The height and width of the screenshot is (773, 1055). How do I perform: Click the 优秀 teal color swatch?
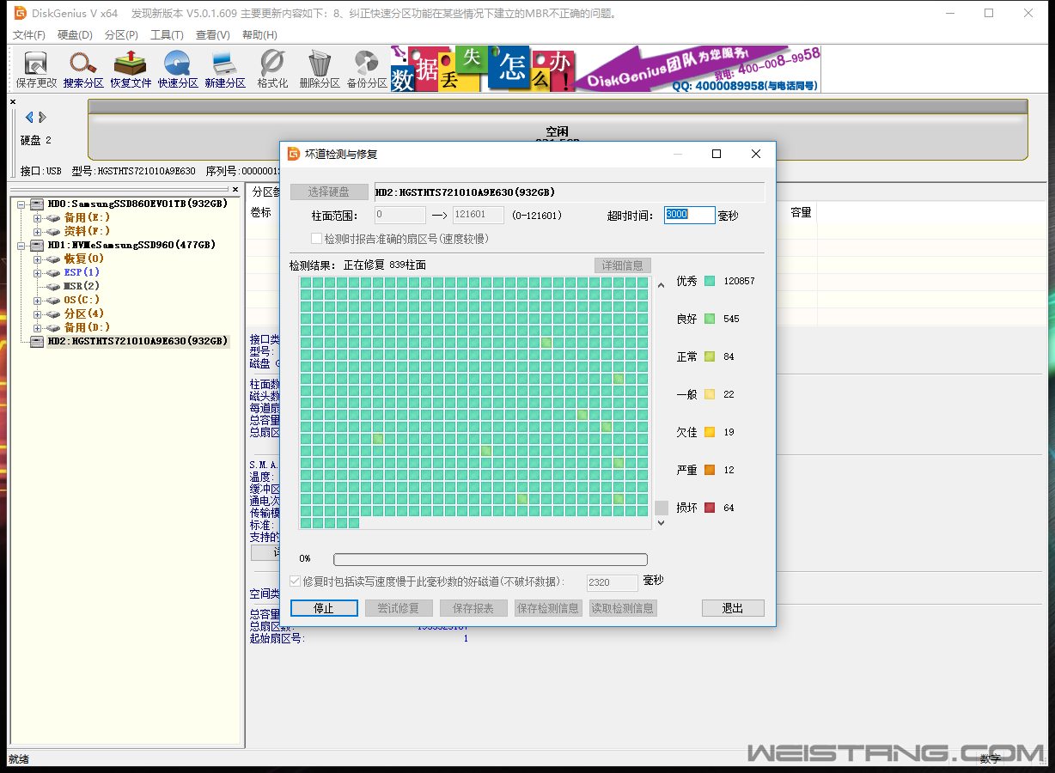710,281
